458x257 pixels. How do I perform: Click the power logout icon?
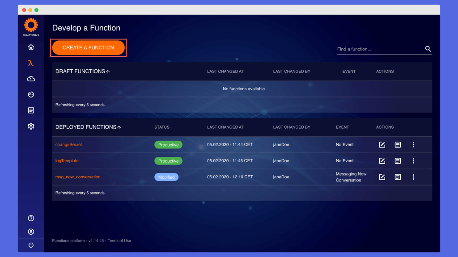coord(31,245)
